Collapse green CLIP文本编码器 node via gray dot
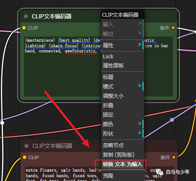The height and width of the screenshot is (181, 196). pos(26,16)
